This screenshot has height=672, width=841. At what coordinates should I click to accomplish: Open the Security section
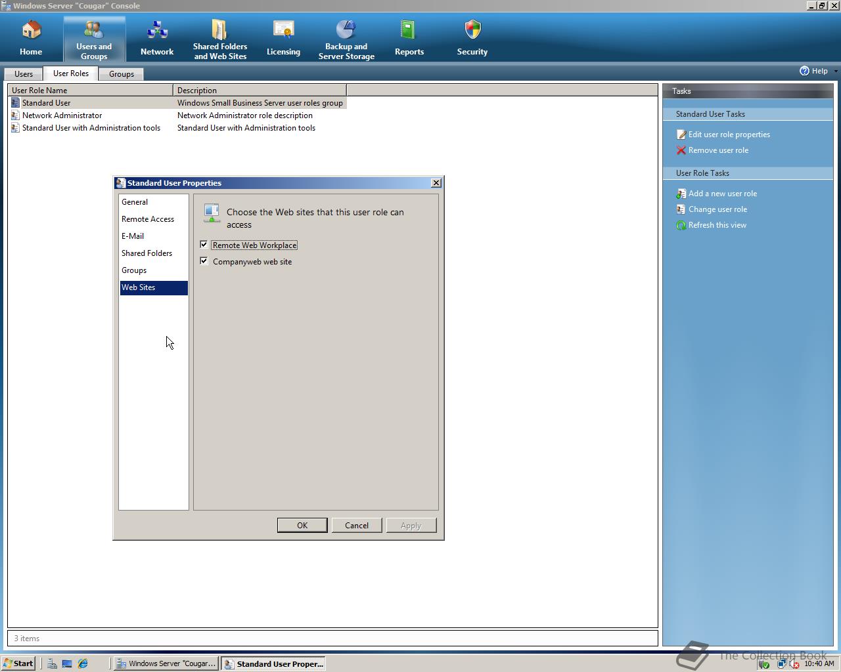coord(472,39)
